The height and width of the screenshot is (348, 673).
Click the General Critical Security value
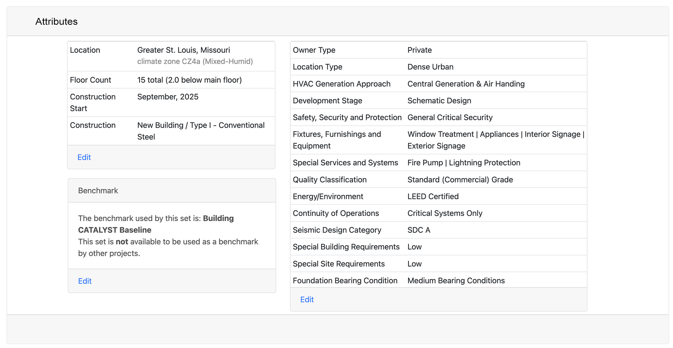[x=450, y=117]
